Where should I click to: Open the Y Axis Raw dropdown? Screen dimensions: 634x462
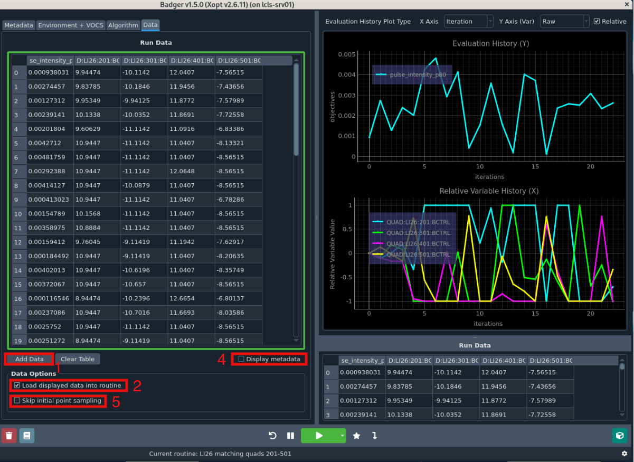point(564,22)
